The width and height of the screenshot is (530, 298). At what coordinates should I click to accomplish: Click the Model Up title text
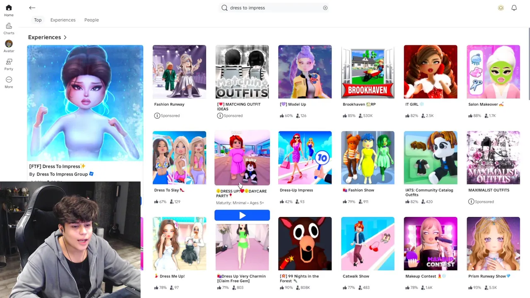click(x=293, y=104)
